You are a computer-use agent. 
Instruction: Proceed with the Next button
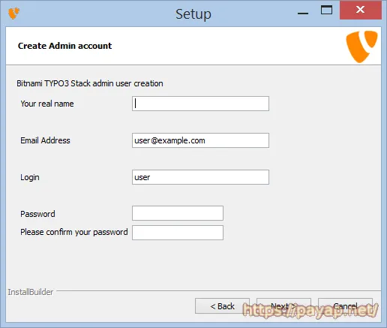point(283,306)
